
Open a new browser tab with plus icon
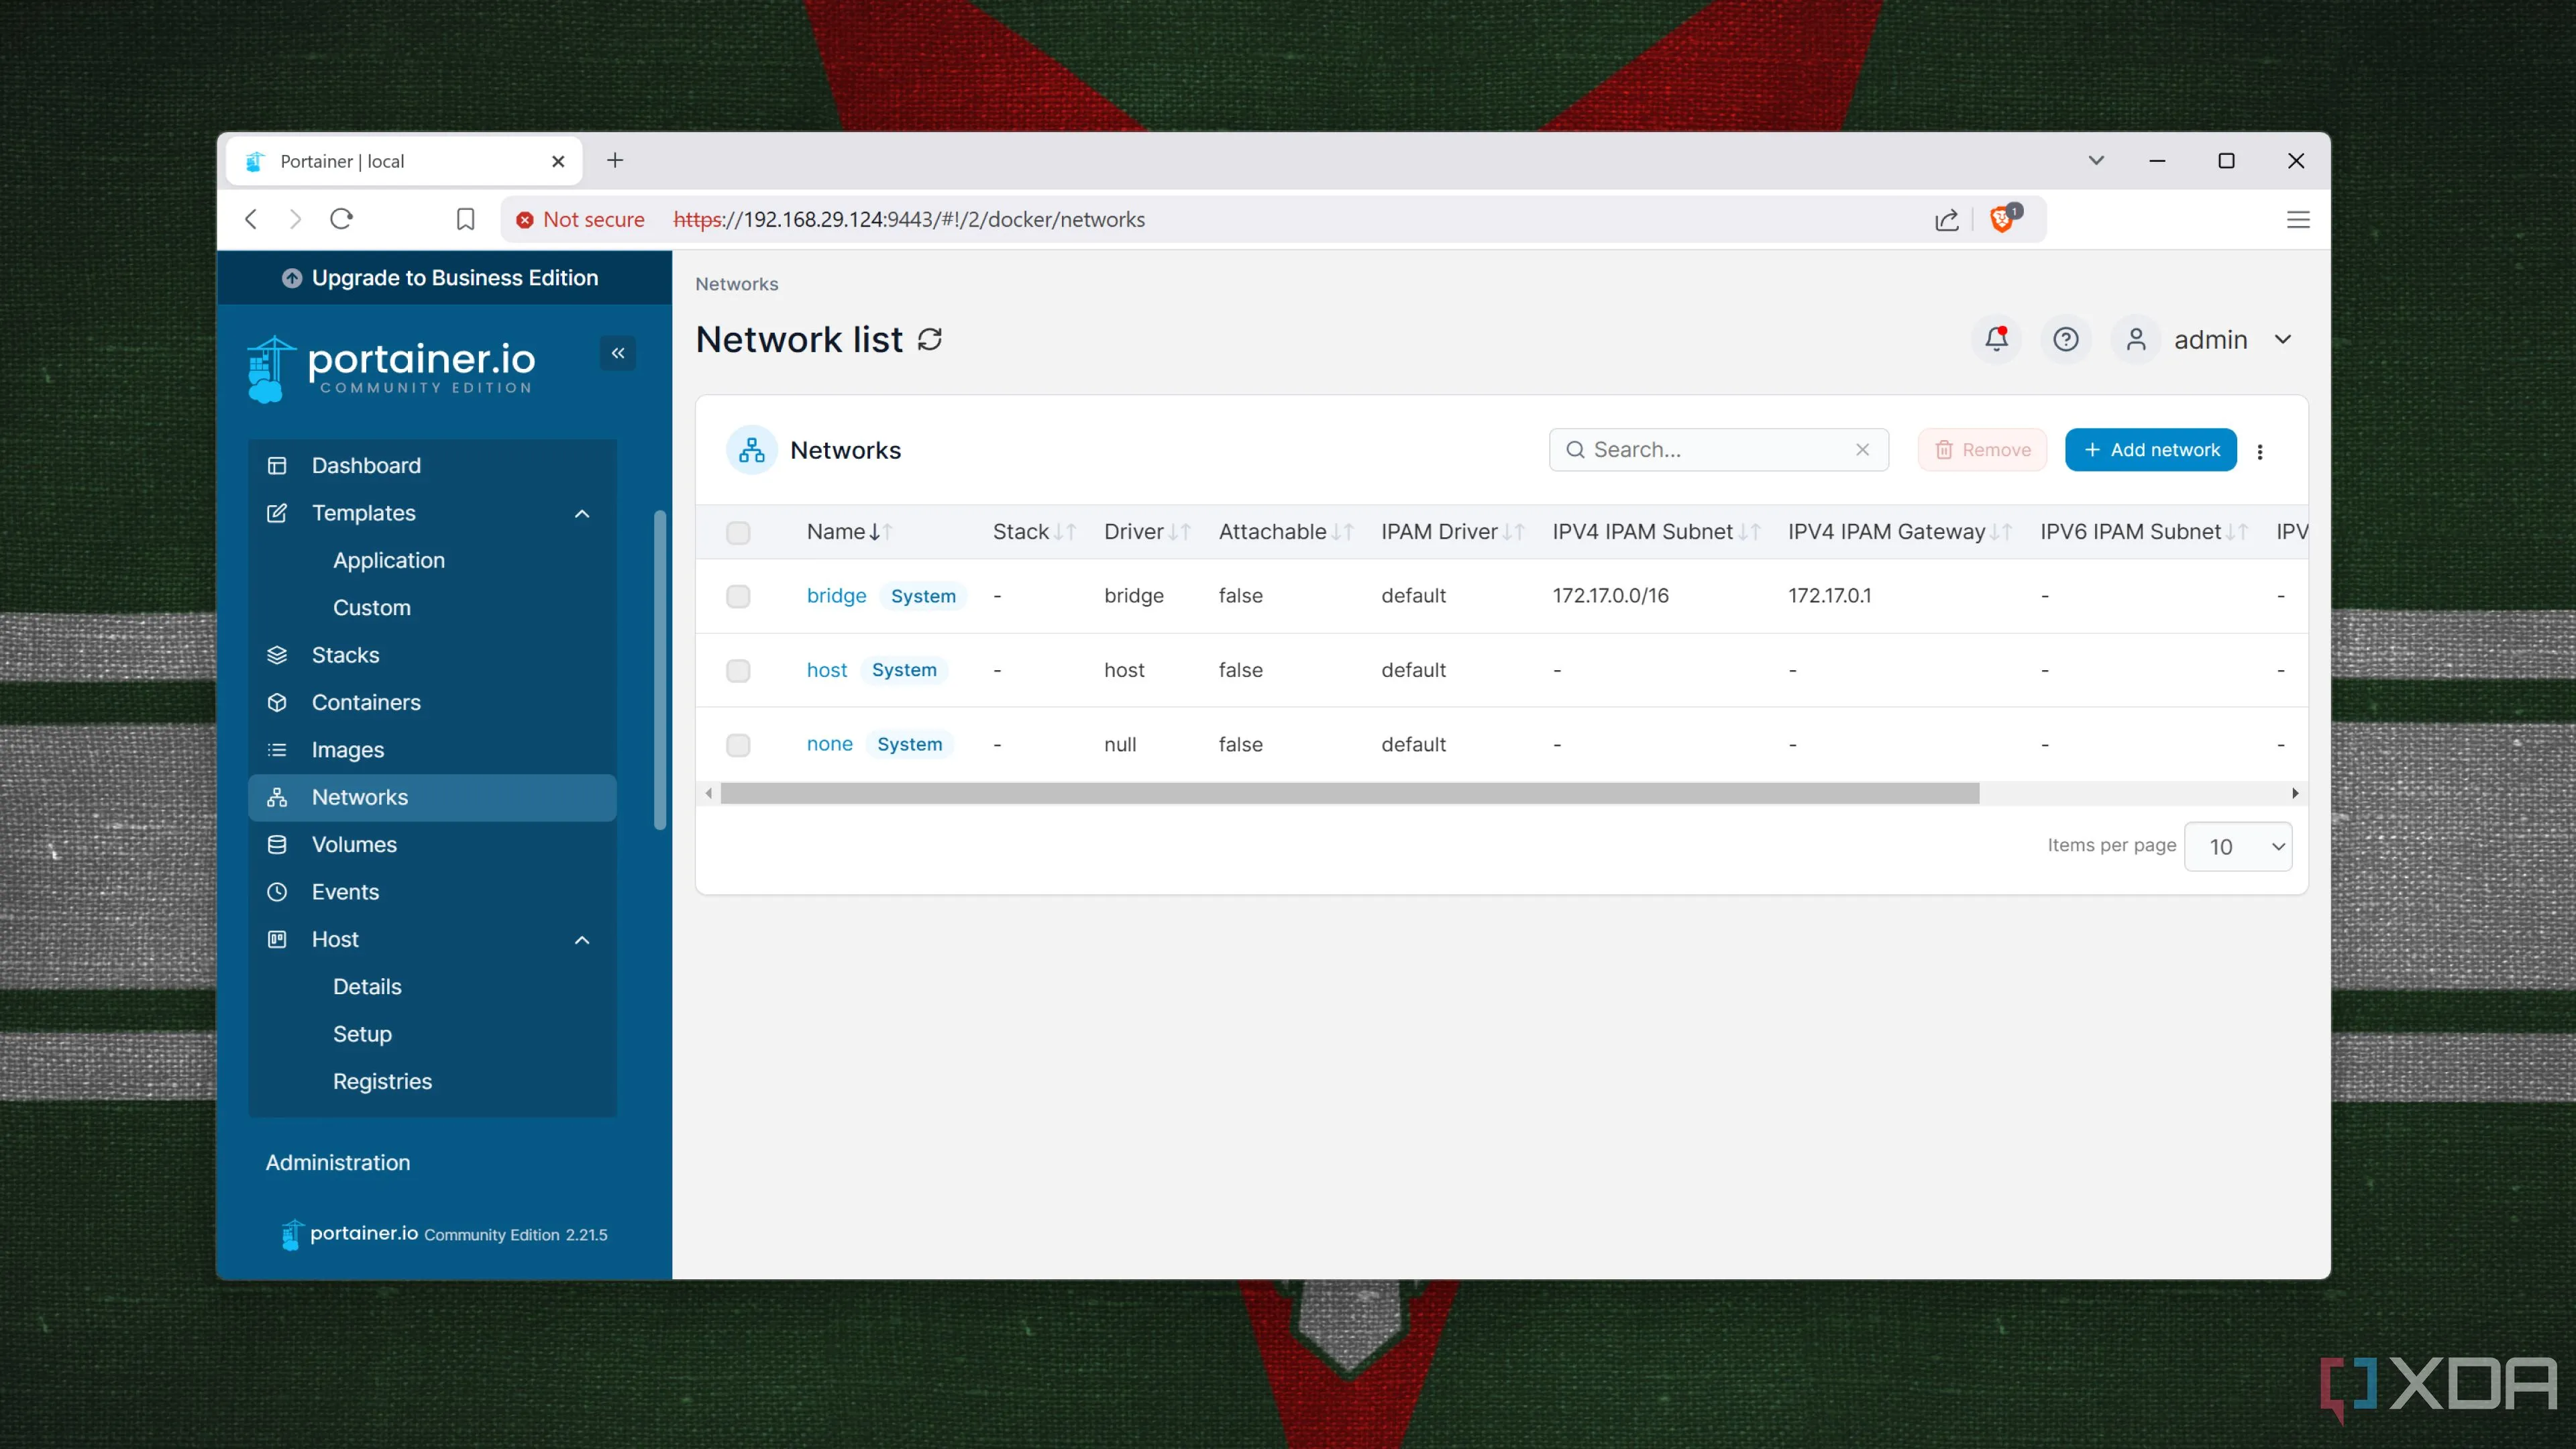pos(615,160)
